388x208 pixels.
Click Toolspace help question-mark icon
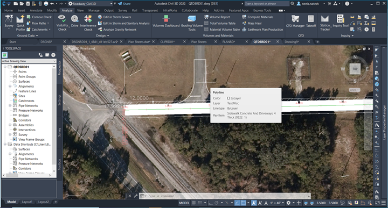point(53,55)
